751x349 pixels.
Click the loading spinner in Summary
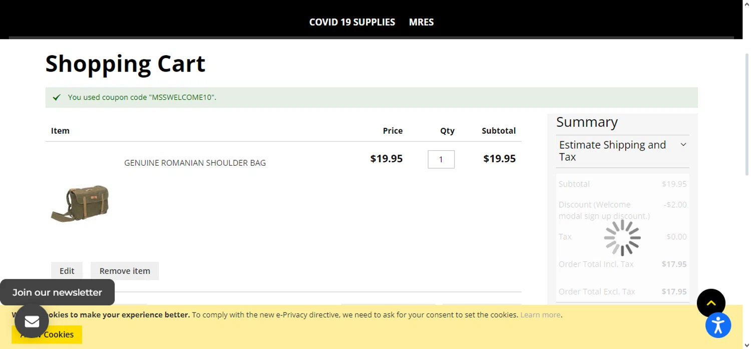(622, 238)
